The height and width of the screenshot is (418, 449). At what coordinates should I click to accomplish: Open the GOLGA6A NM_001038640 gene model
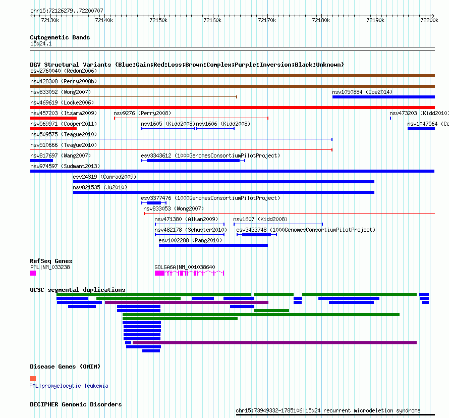click(189, 273)
